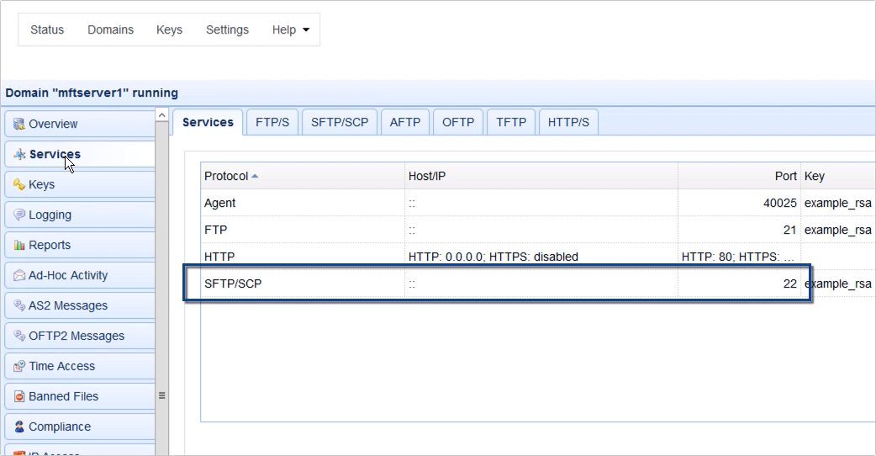Click the Reports bar chart icon
The image size is (876, 456).
[19, 246]
